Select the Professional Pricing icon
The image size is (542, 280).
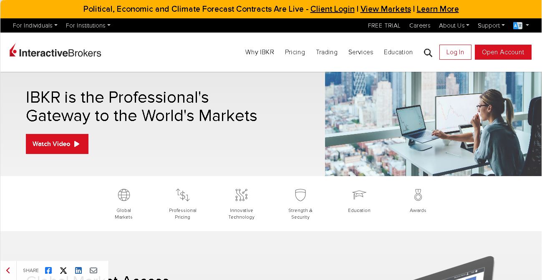tap(183, 195)
